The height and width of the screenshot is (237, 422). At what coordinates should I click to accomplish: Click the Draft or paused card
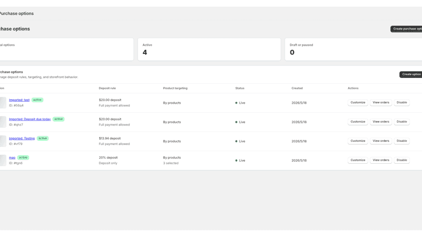click(353, 49)
